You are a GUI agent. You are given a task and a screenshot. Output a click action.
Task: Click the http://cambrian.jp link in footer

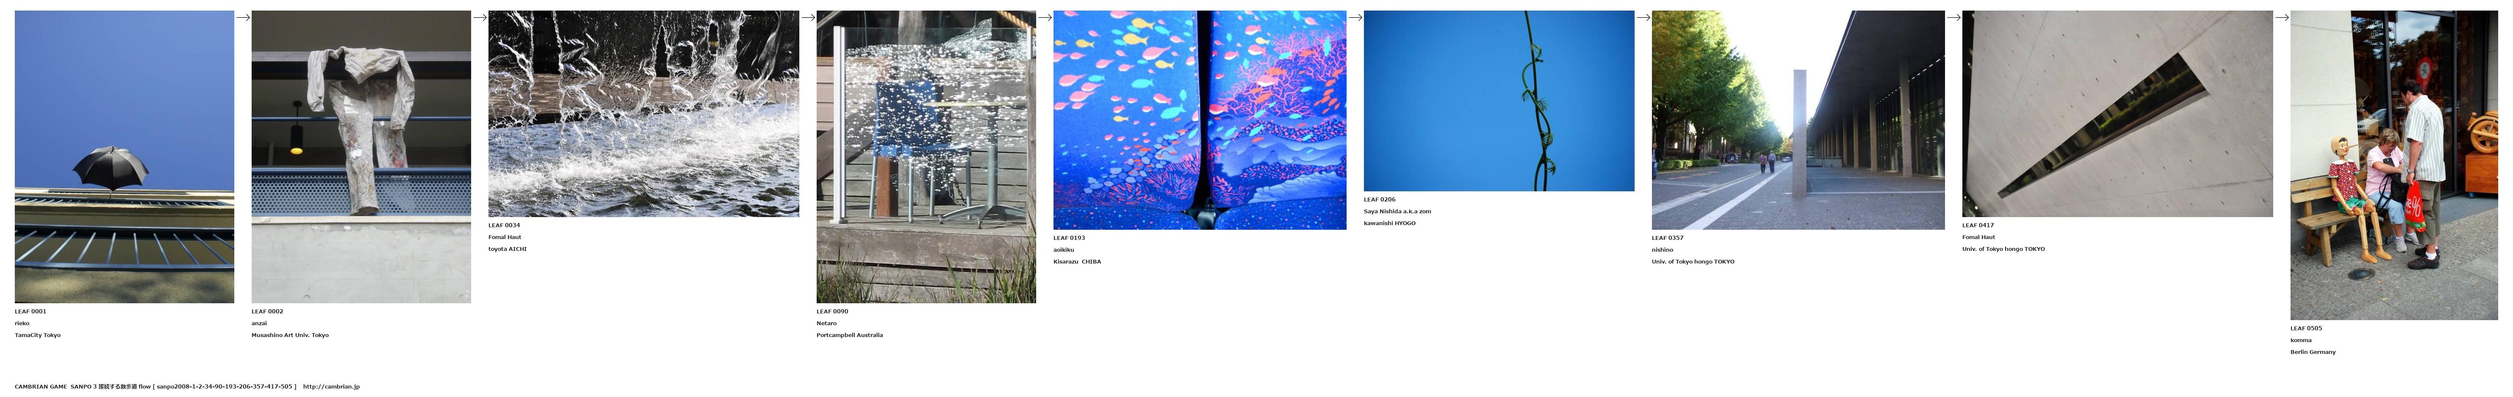coord(331,386)
